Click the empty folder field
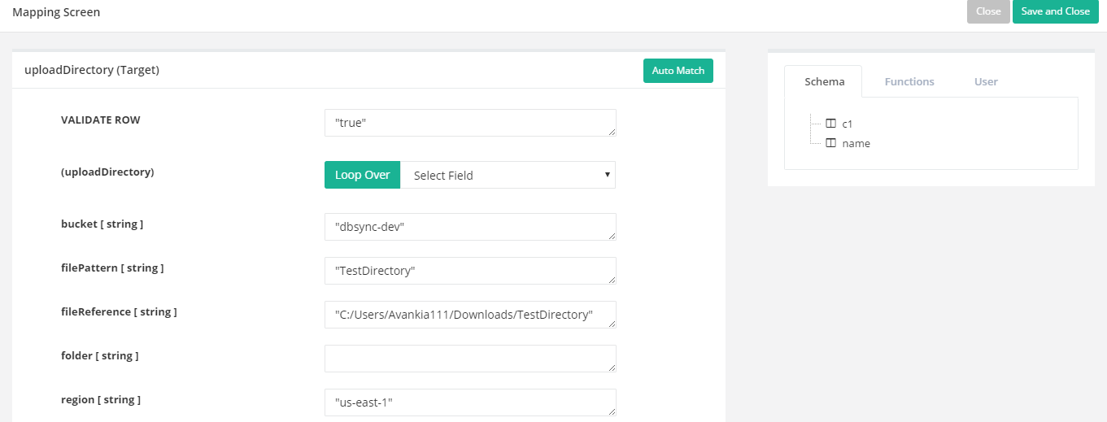Screen dimensions: 1107x422 pos(469,359)
